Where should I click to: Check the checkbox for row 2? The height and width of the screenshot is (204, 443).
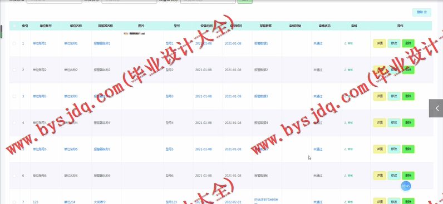click(x=14, y=69)
